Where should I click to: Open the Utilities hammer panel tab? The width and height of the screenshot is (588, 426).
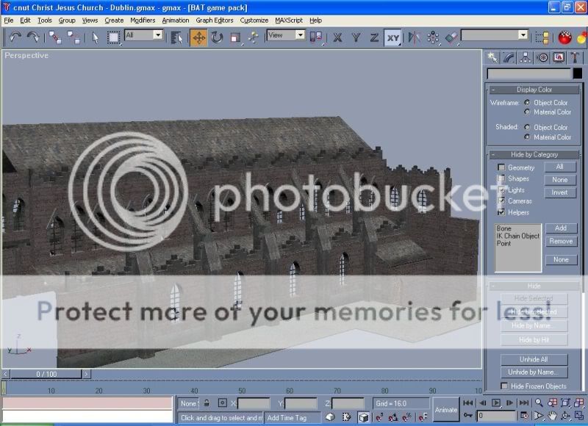(576, 57)
